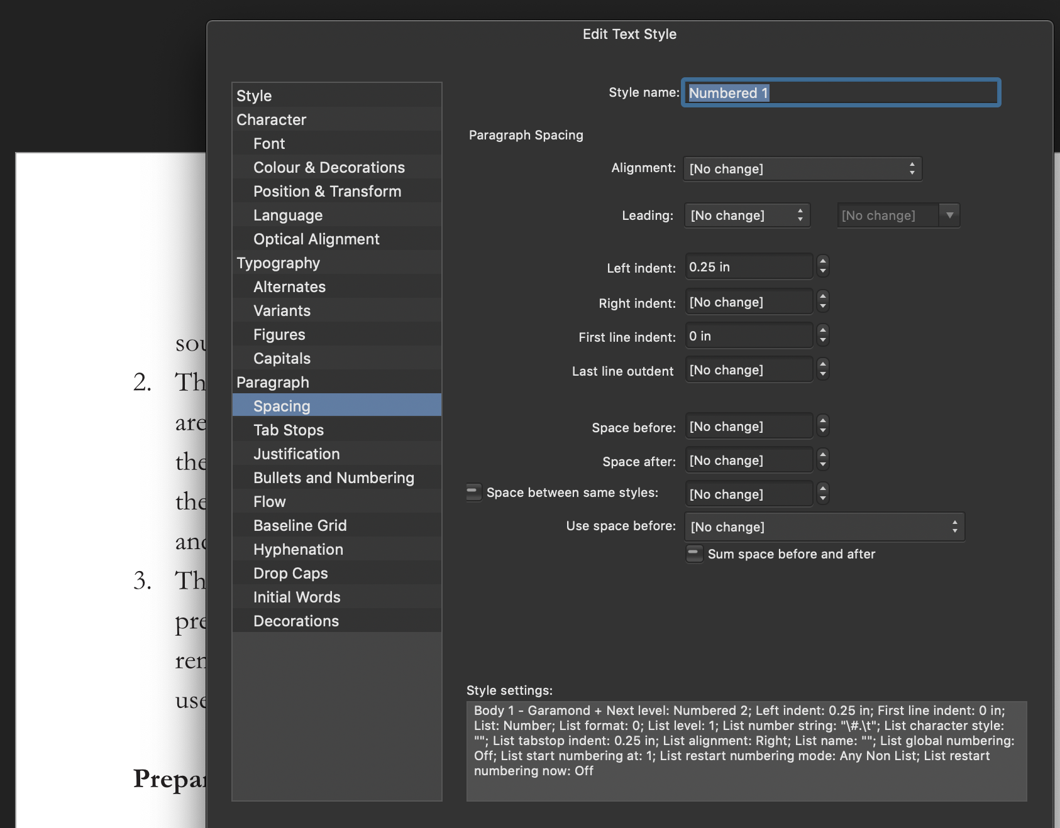Expand the Leading units dropdown
Viewport: 1060px width, 828px height.
tap(951, 215)
